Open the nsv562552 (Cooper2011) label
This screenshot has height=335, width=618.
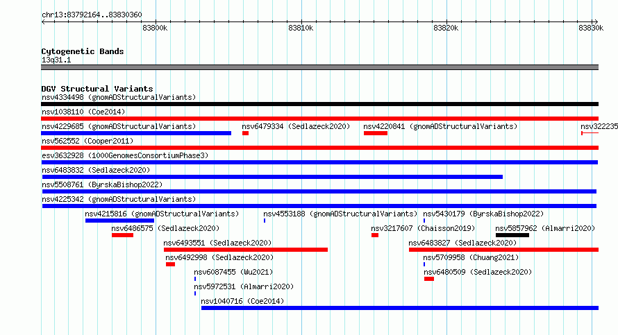point(87,141)
